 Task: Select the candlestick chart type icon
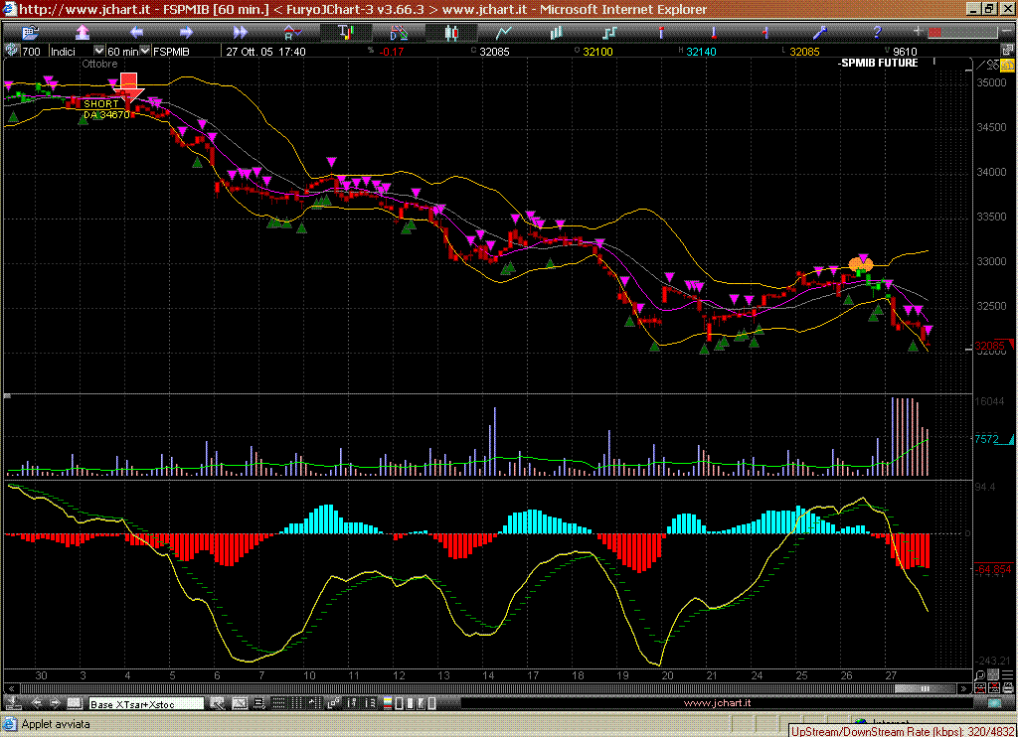coord(451,33)
